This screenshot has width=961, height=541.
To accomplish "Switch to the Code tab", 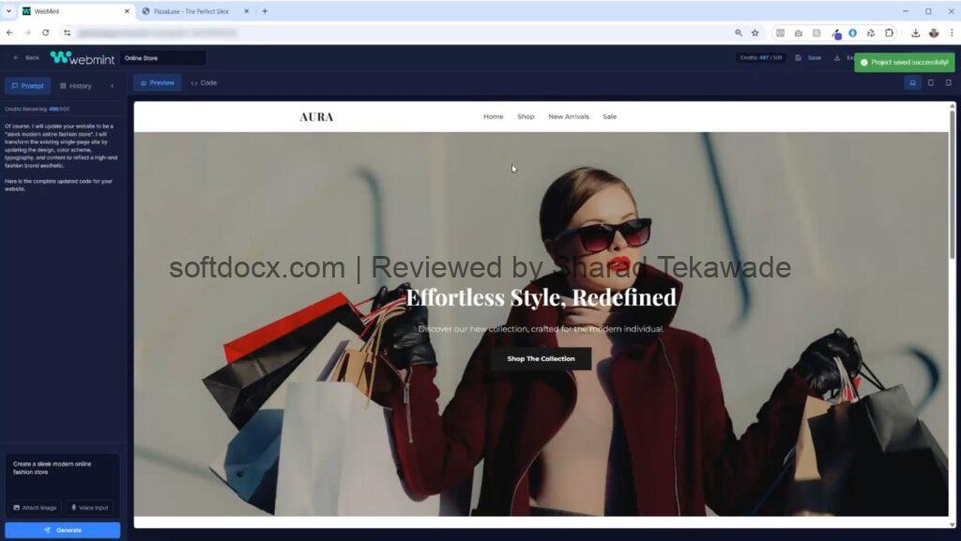I will coord(204,83).
